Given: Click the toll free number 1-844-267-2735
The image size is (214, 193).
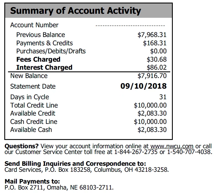Looking at the screenshot, I should [136, 152].
